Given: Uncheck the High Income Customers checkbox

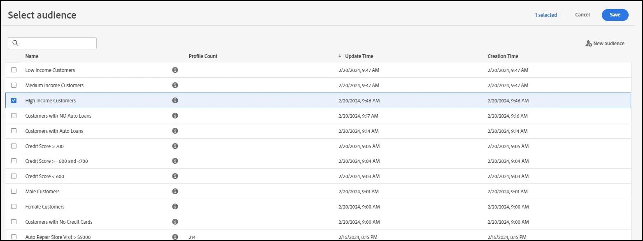Looking at the screenshot, I should click(14, 100).
